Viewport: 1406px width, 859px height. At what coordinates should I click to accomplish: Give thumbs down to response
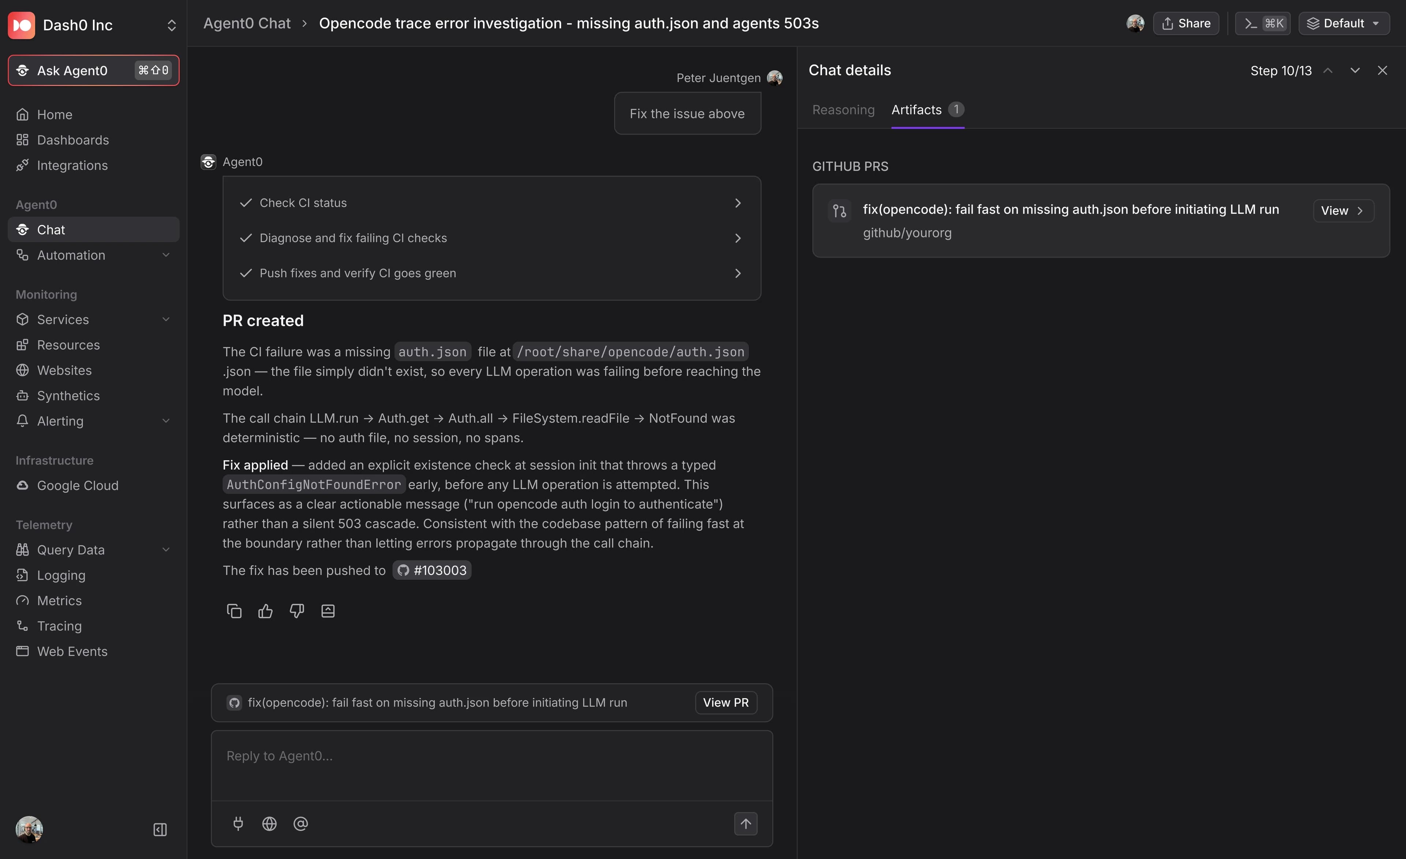click(x=297, y=611)
